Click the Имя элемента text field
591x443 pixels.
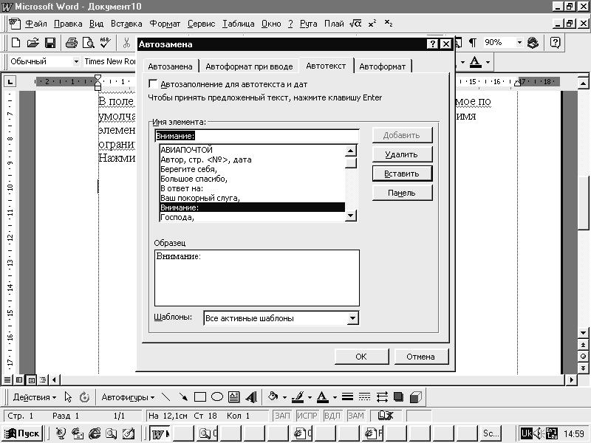(256, 136)
